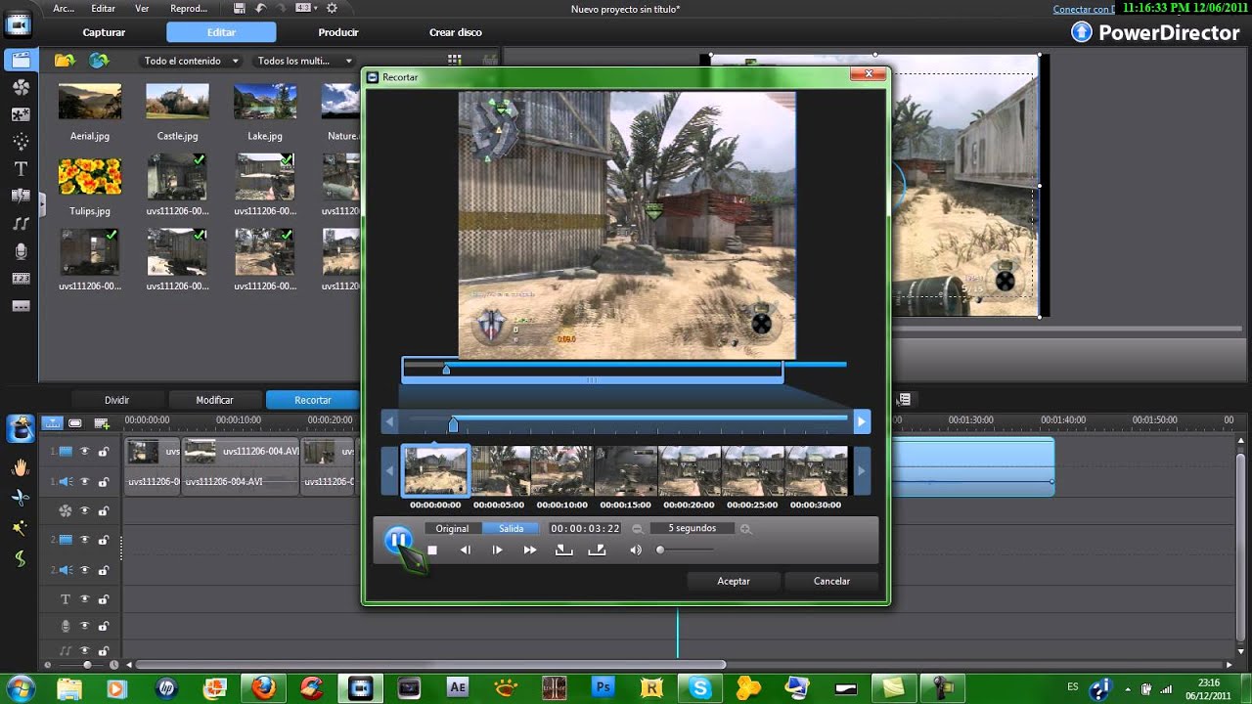Viewport: 1252px width, 704px height.
Task: Hide video track 2 using eye icon
Action: [84, 540]
